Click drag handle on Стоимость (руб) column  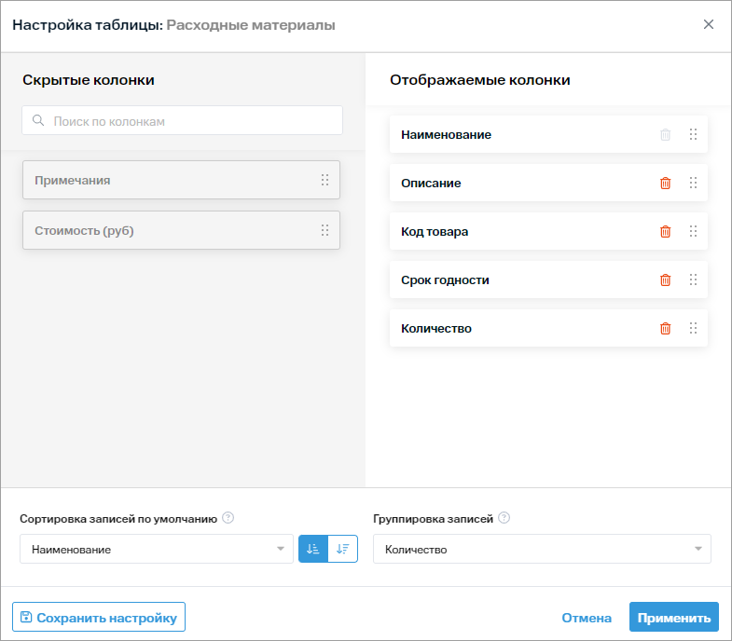pos(325,230)
